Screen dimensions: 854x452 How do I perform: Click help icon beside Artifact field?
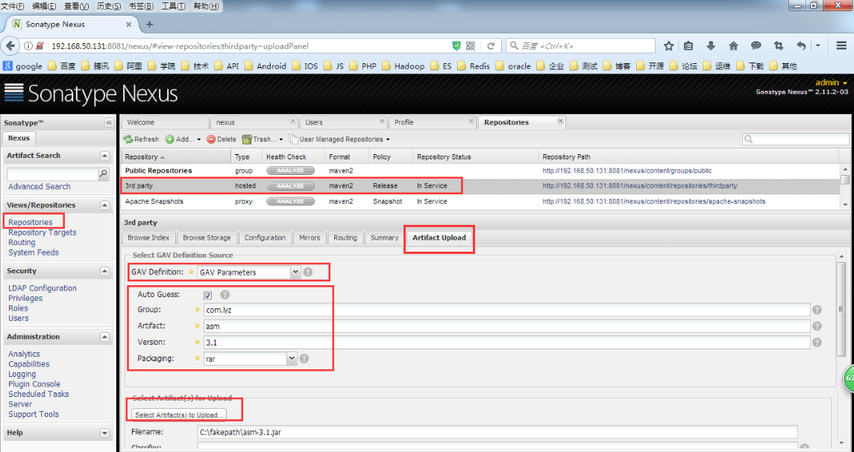(817, 326)
